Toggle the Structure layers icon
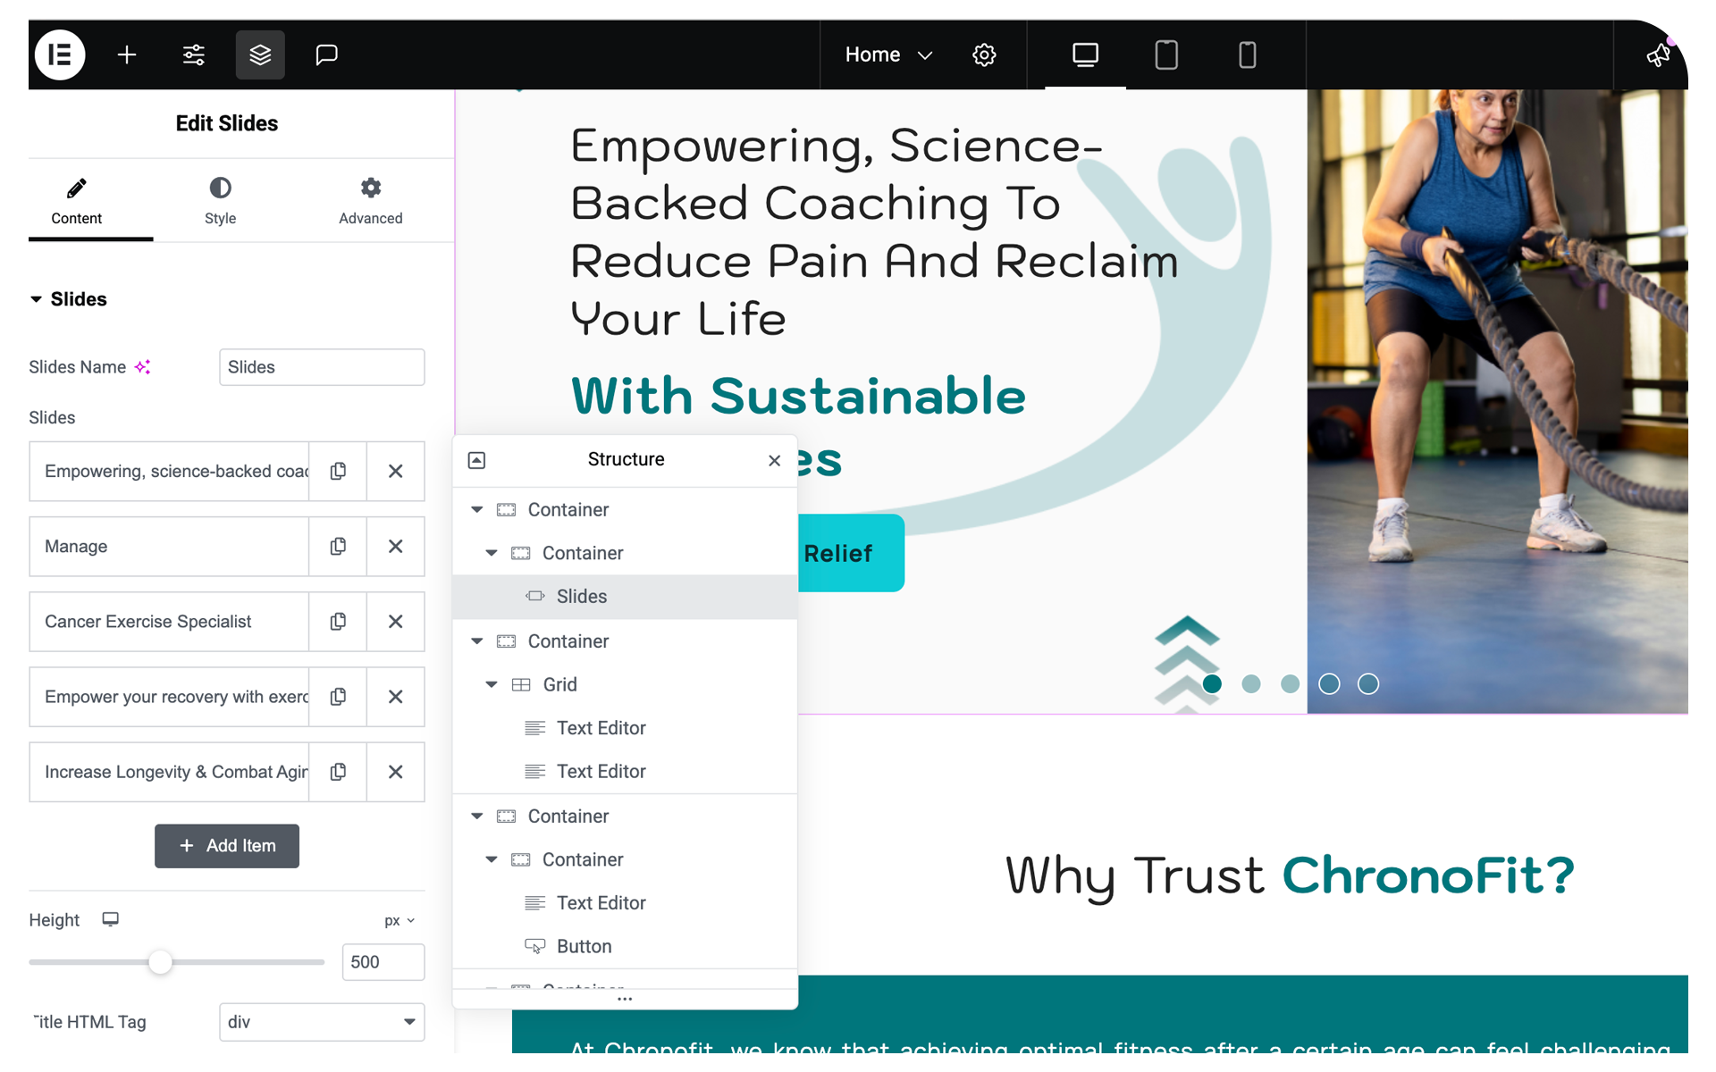This screenshot has height=1072, width=1716. pos(260,54)
